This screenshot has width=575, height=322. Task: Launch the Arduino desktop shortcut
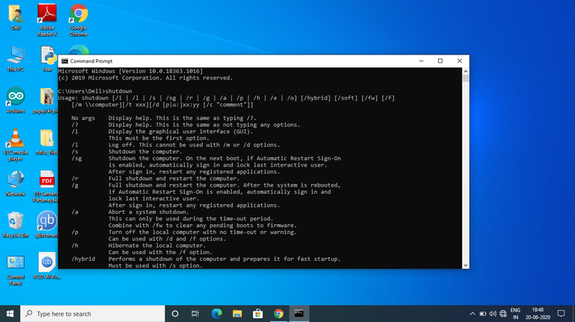16,100
